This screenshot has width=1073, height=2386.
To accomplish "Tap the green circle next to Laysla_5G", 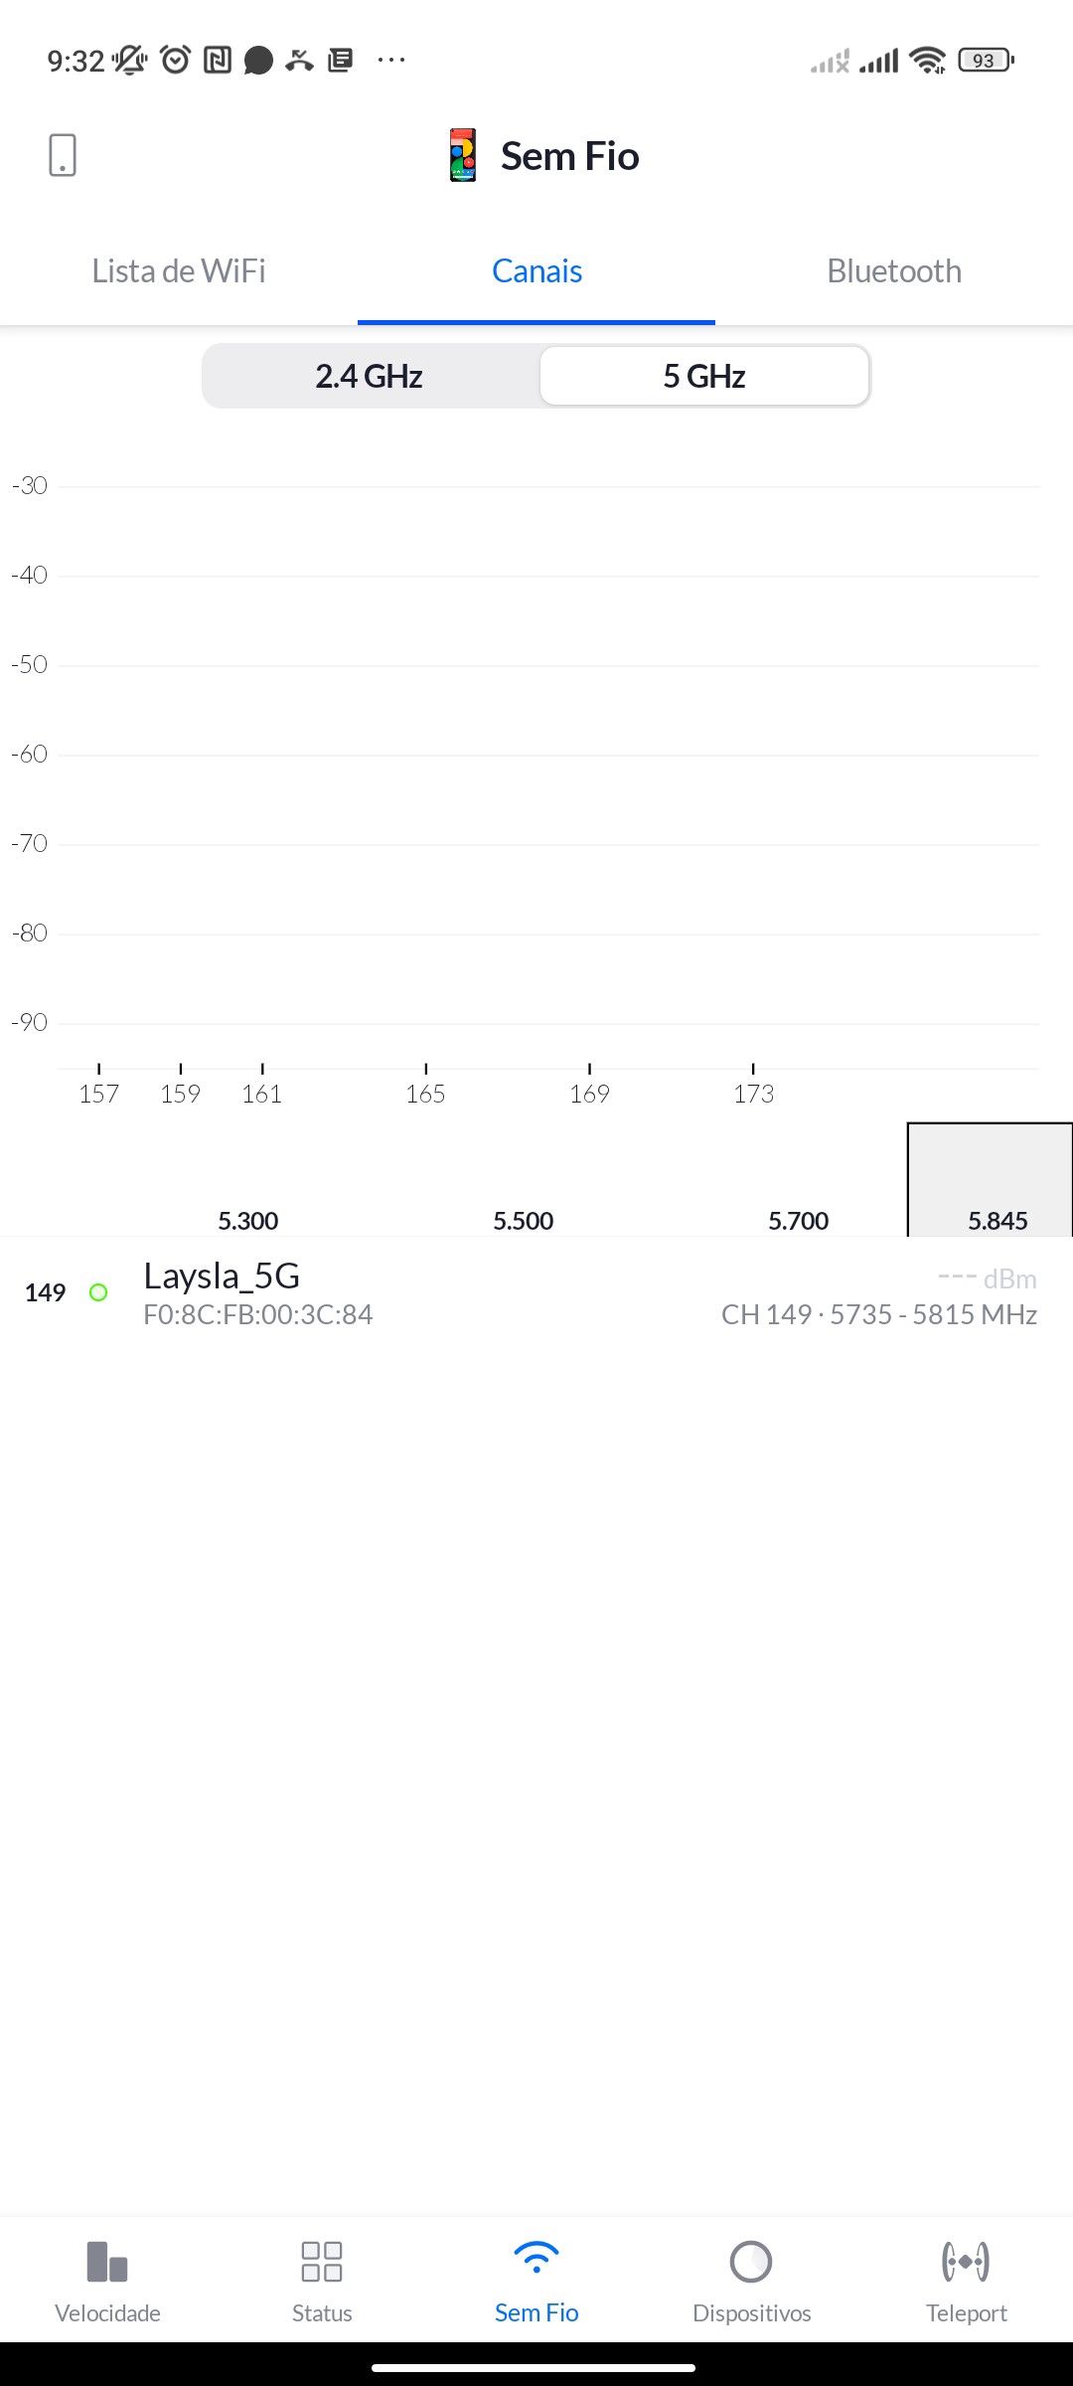I will pos(98,1292).
